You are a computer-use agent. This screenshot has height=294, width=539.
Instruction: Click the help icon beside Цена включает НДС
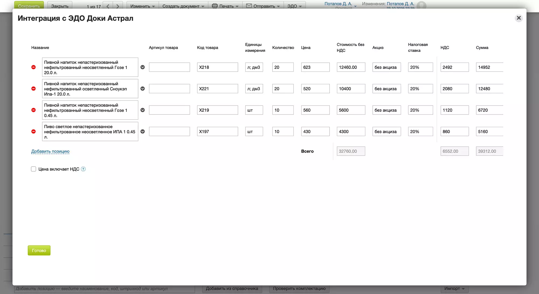click(x=83, y=169)
